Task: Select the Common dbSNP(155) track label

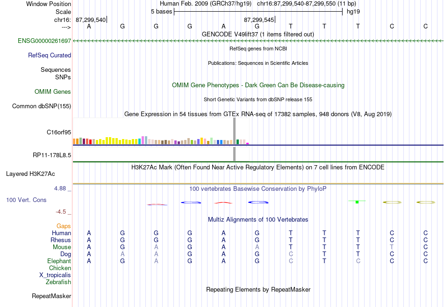Action: 42,106
